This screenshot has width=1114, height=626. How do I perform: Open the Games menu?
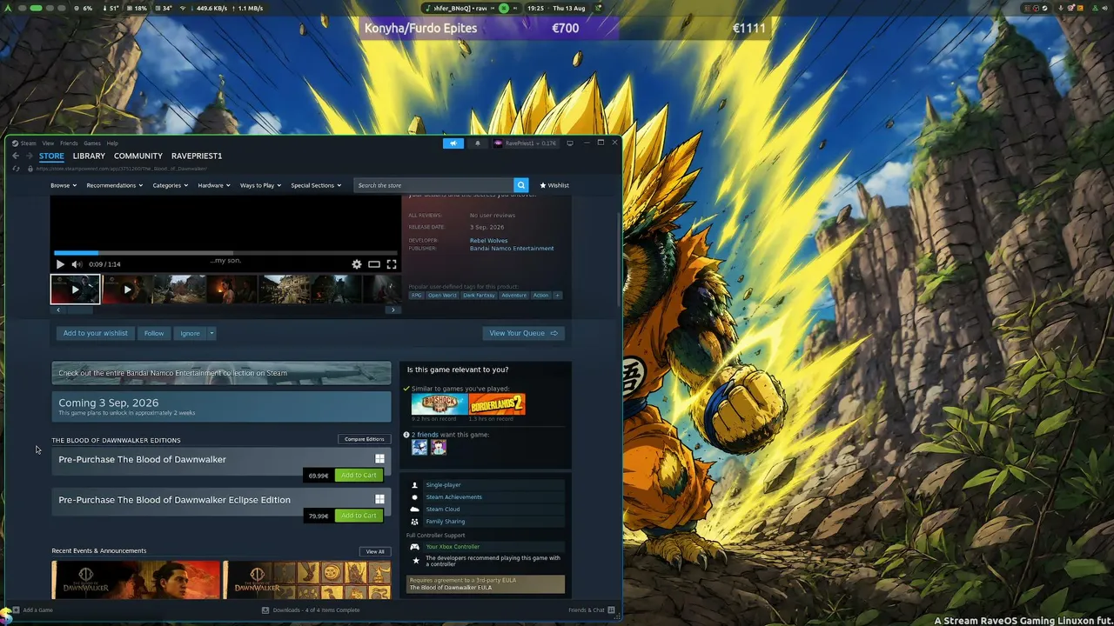pos(92,143)
